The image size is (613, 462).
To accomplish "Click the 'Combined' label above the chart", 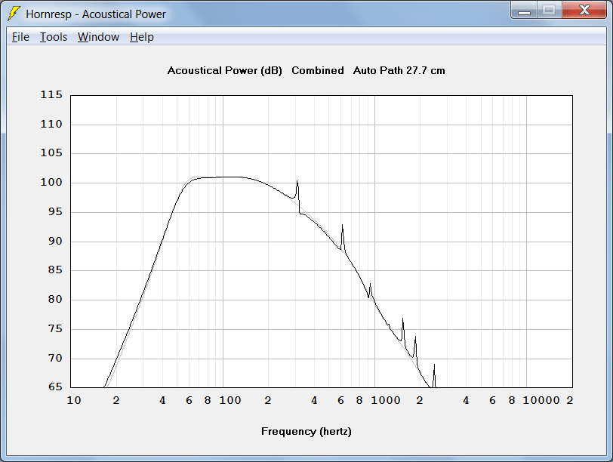I will [318, 70].
